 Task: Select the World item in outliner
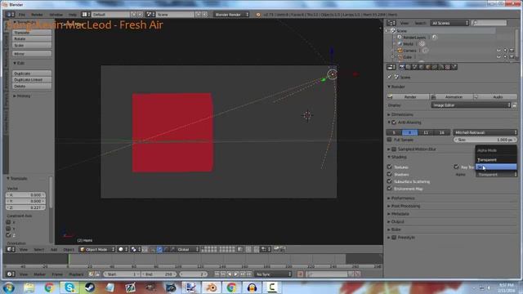tap(408, 44)
